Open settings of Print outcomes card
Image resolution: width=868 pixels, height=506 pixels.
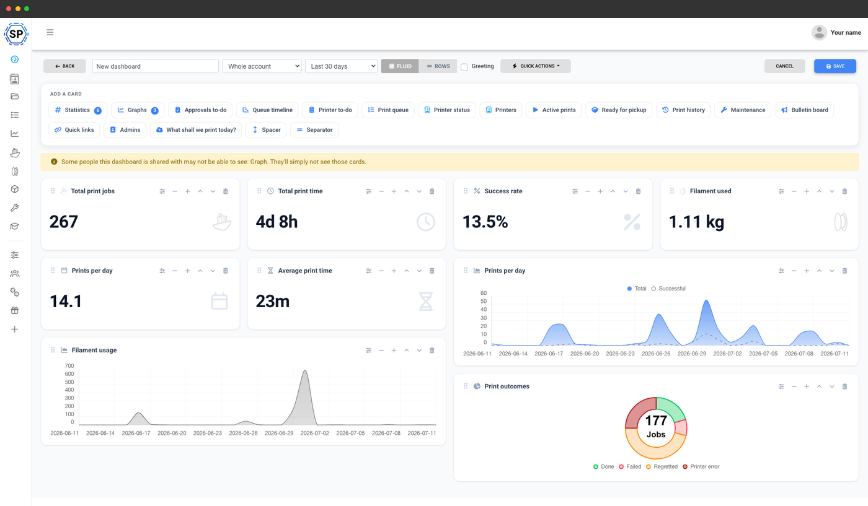781,386
